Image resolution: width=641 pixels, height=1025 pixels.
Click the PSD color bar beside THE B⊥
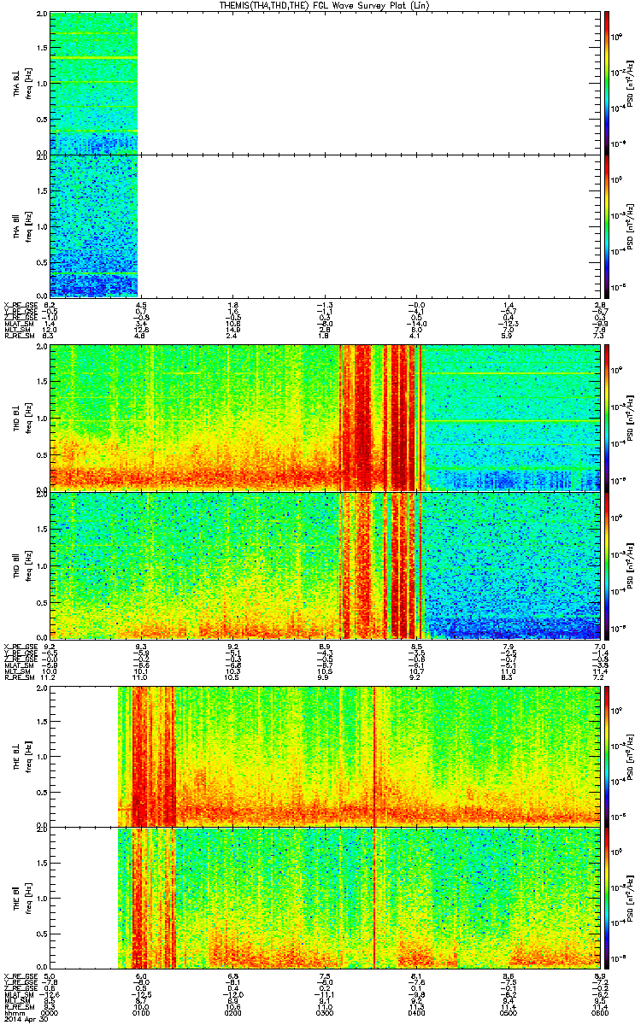pyautogui.click(x=607, y=756)
